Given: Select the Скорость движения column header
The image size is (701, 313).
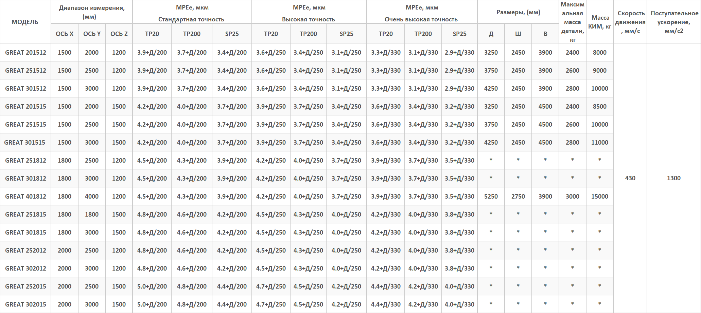Looking at the screenshot, I should coord(630,22).
